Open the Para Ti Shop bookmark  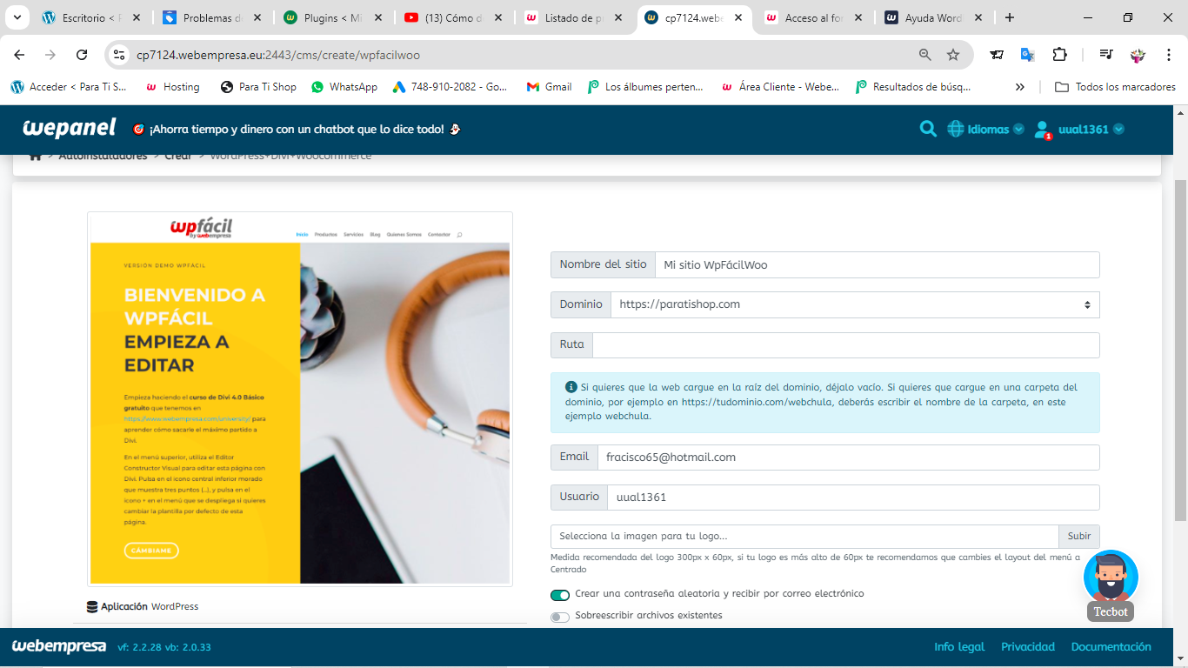pyautogui.click(x=258, y=87)
